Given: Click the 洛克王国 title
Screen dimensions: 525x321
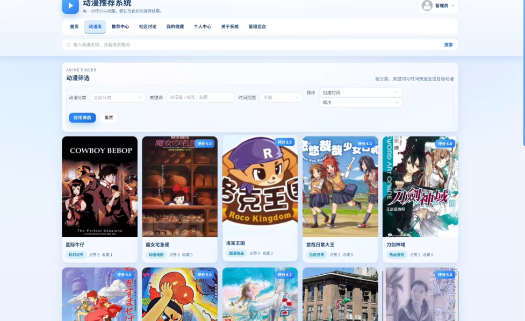Looking at the screenshot, I should 235,243.
